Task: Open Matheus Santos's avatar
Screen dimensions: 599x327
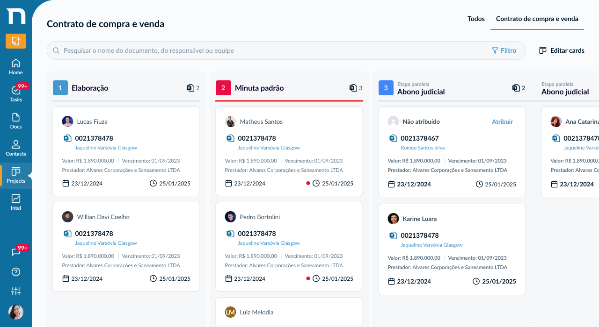Action: click(230, 121)
